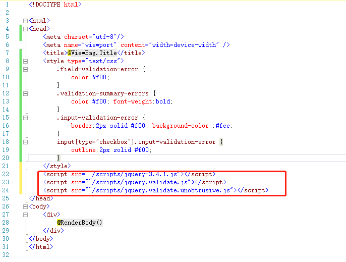Click the closing html tag on line 31
The image size is (346, 262).
(41, 247)
